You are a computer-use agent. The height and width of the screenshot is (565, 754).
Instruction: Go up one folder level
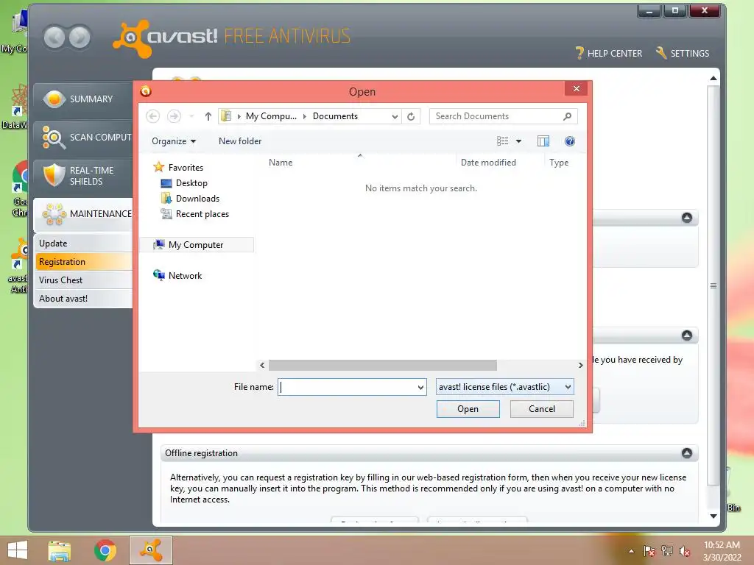coord(208,116)
